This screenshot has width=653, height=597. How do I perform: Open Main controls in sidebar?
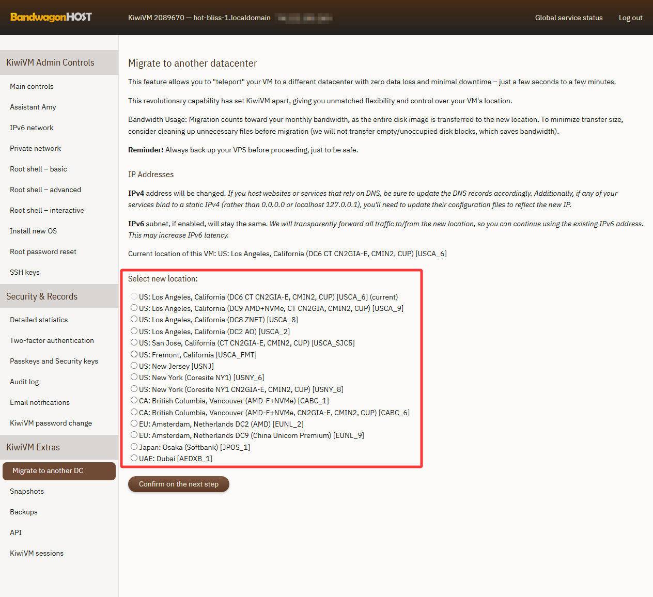pos(32,86)
